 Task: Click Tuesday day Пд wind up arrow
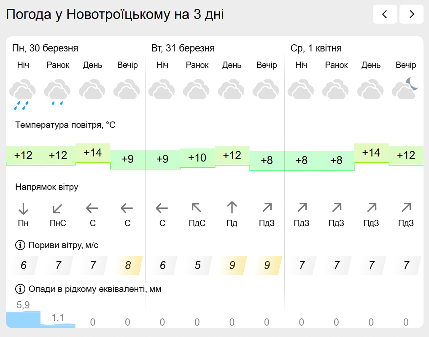pyautogui.click(x=232, y=208)
